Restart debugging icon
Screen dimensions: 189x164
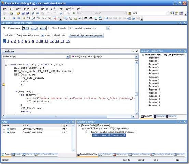tap(18, 18)
